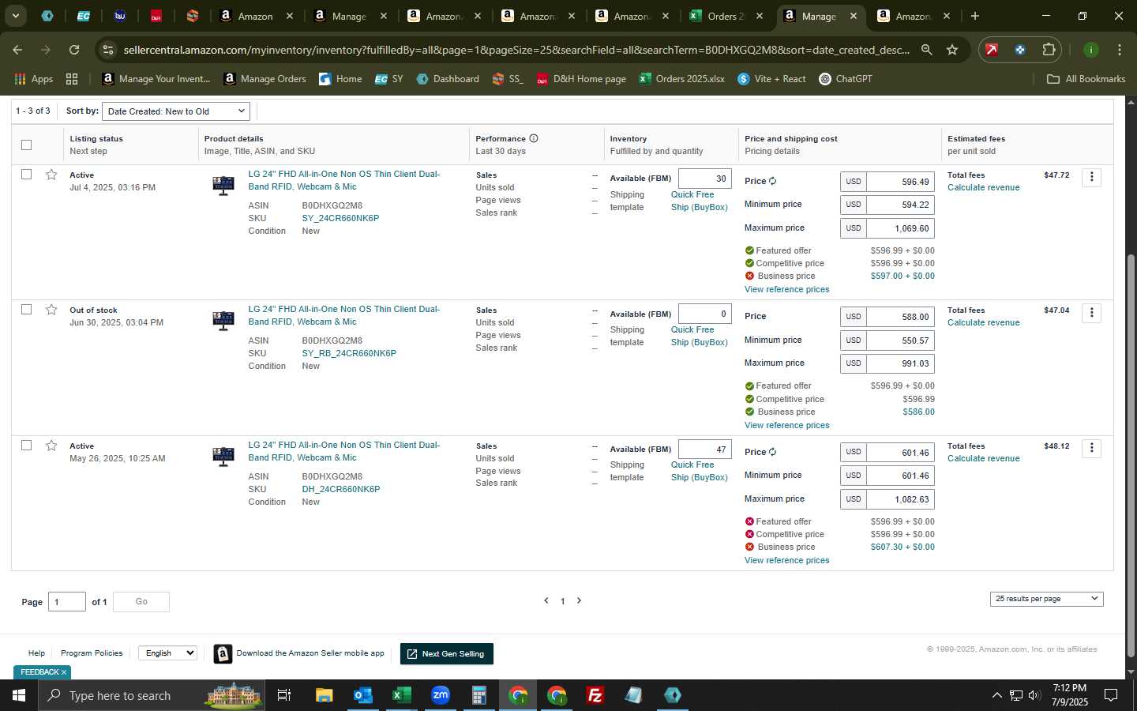
Task: Open the English language dropdown
Action: pyautogui.click(x=167, y=653)
